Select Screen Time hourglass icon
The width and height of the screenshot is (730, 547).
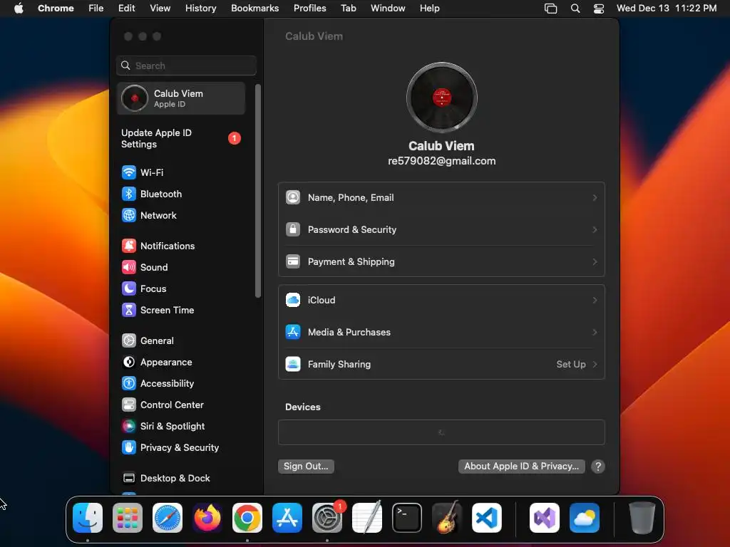coord(129,311)
